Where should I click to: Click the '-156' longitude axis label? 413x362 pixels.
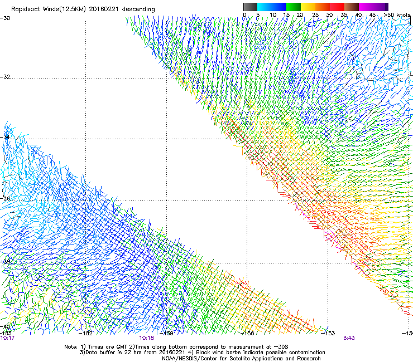click(247, 333)
